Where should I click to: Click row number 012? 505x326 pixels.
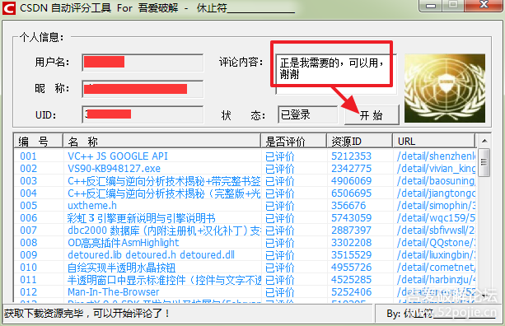(28, 292)
